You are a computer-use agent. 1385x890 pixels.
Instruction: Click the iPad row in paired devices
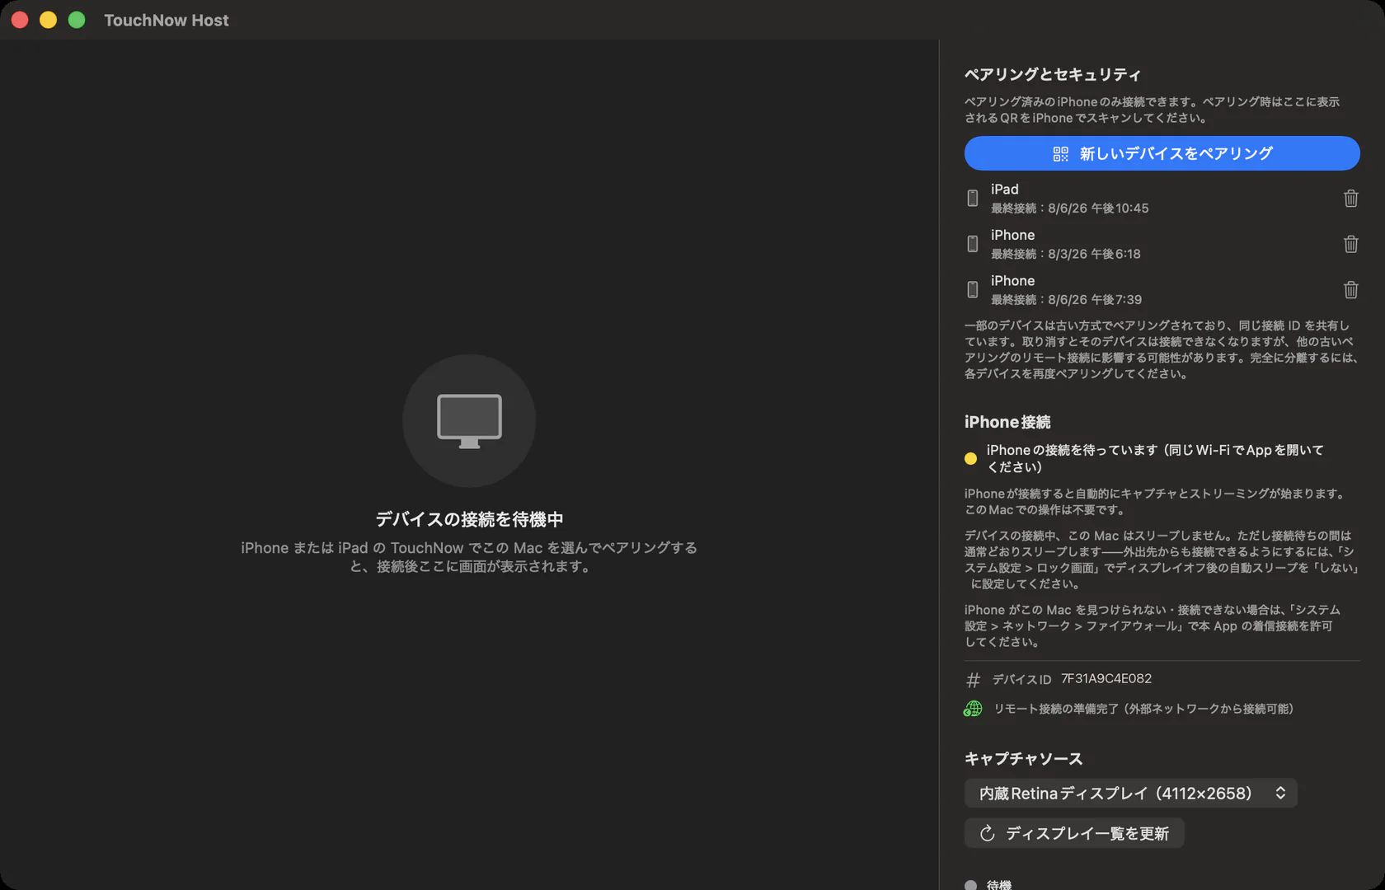(1162, 199)
